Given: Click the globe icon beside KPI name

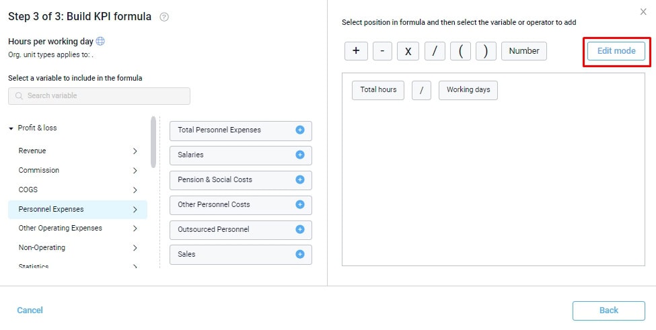Looking at the screenshot, I should tap(100, 41).
